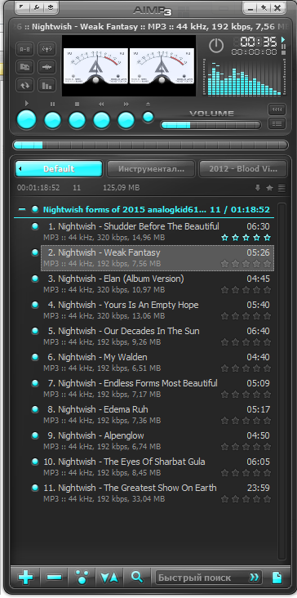Select track 9 Alpenglow
The height and width of the screenshot is (598, 297).
[x=157, y=441]
